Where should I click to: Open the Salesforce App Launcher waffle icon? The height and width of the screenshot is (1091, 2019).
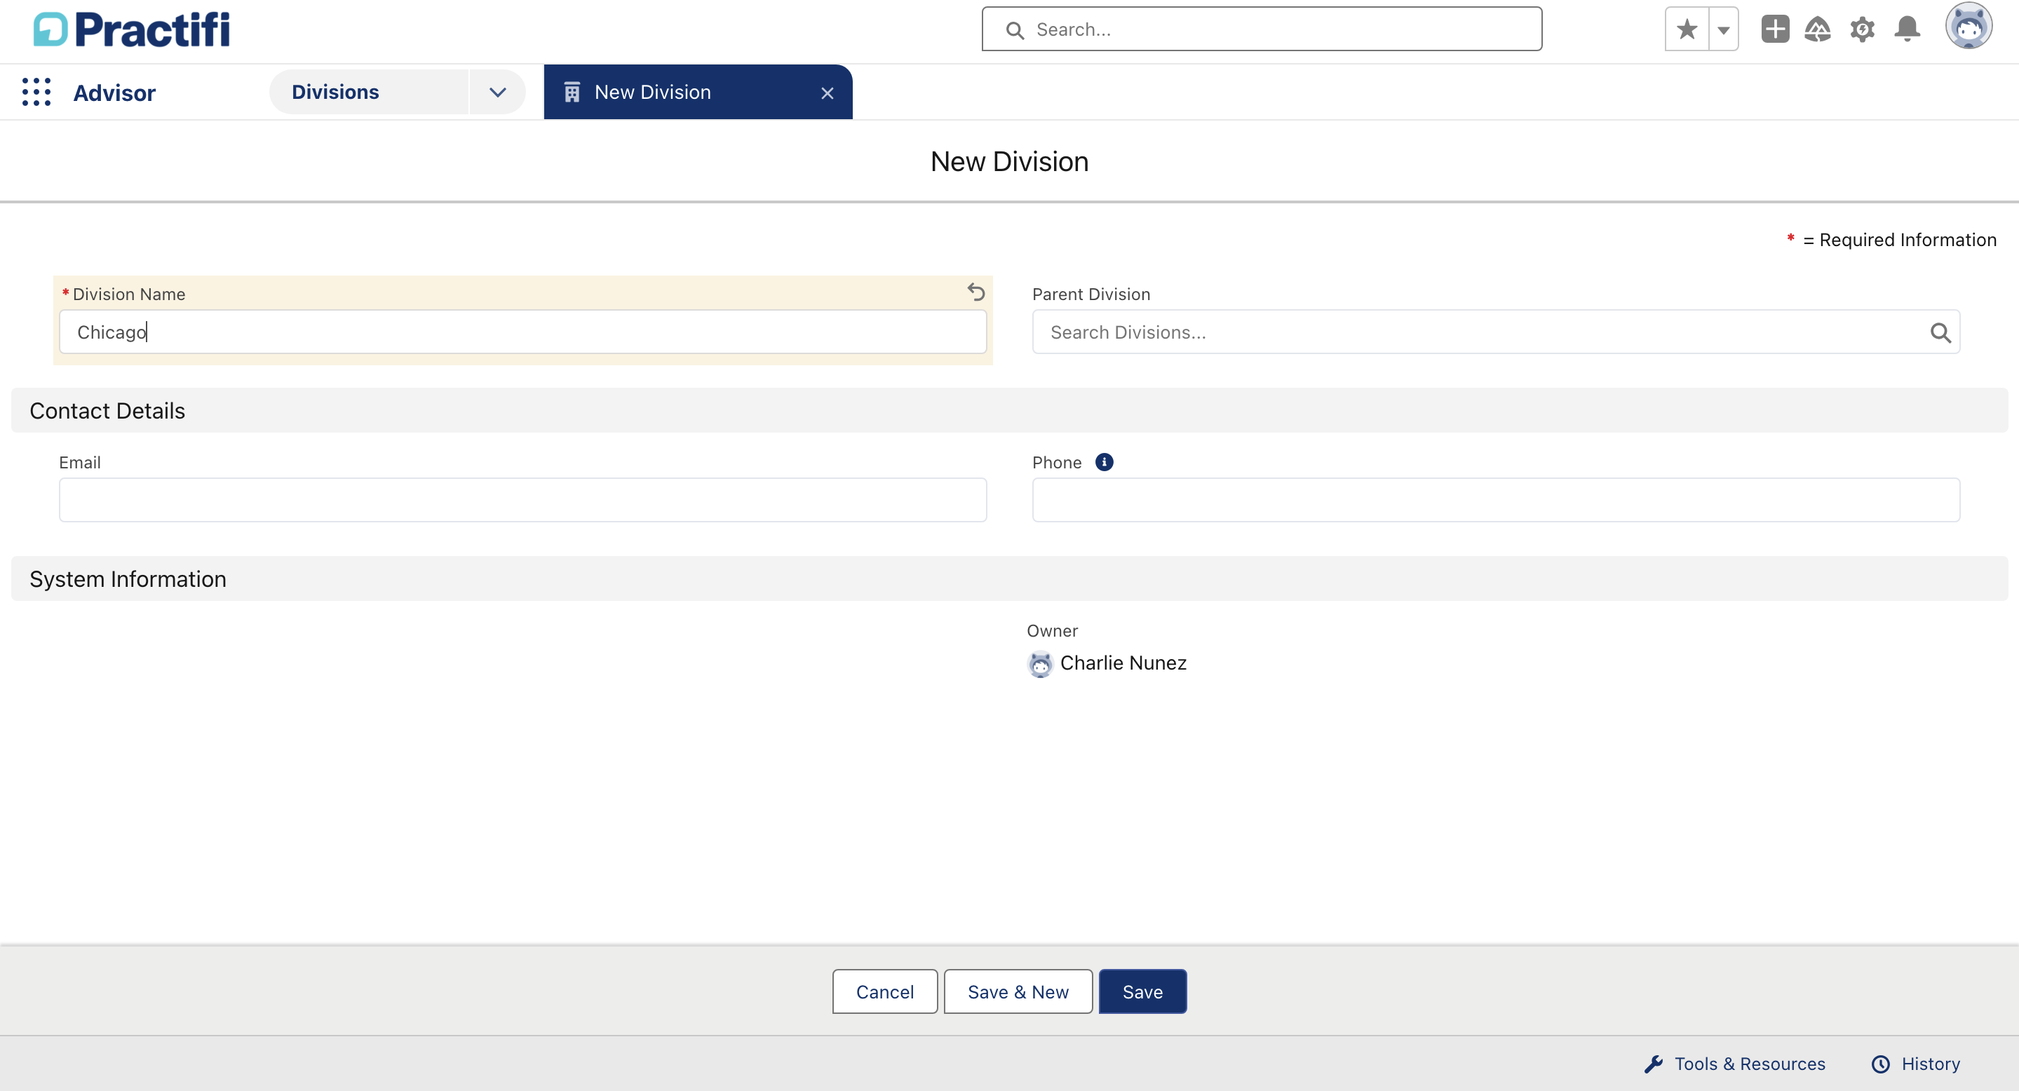36,92
